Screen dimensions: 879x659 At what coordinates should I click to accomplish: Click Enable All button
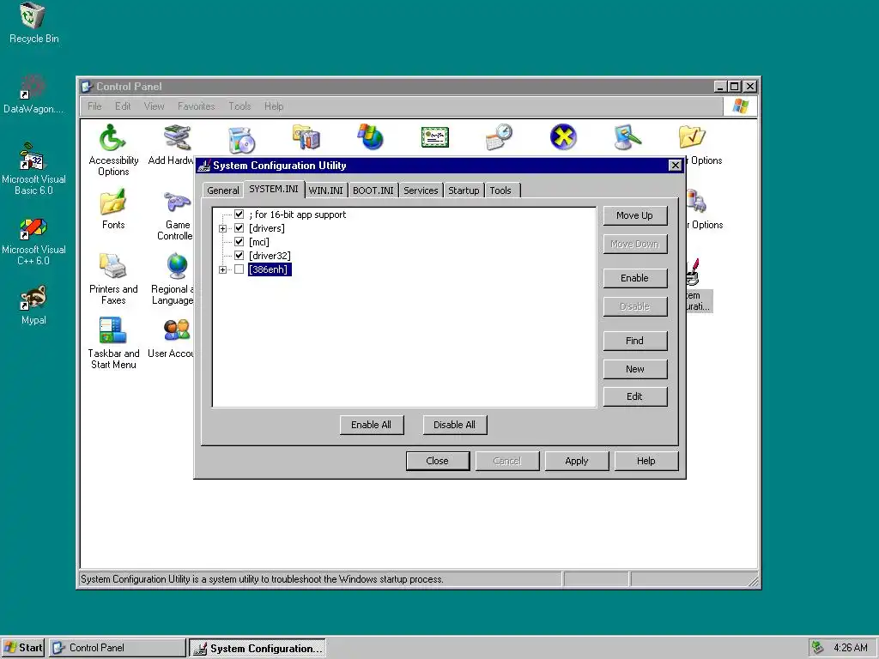click(x=371, y=425)
